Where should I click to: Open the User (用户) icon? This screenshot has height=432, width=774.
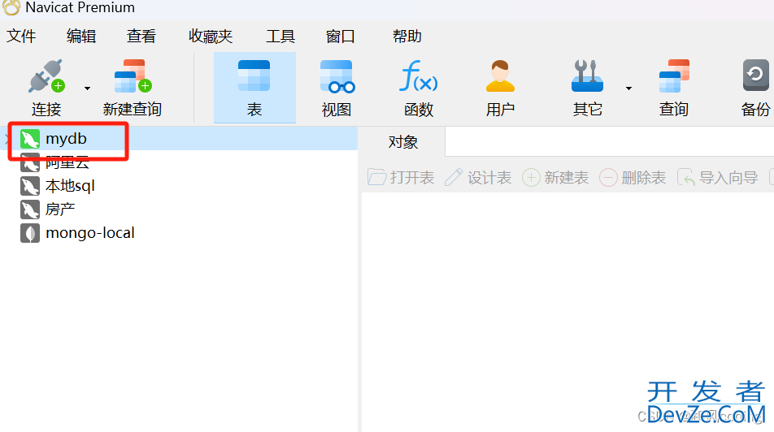point(500,76)
